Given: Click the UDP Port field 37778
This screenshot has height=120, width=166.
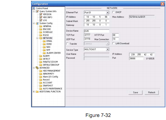Looking at the screenshot, I should pyautogui.click(x=87, y=39).
